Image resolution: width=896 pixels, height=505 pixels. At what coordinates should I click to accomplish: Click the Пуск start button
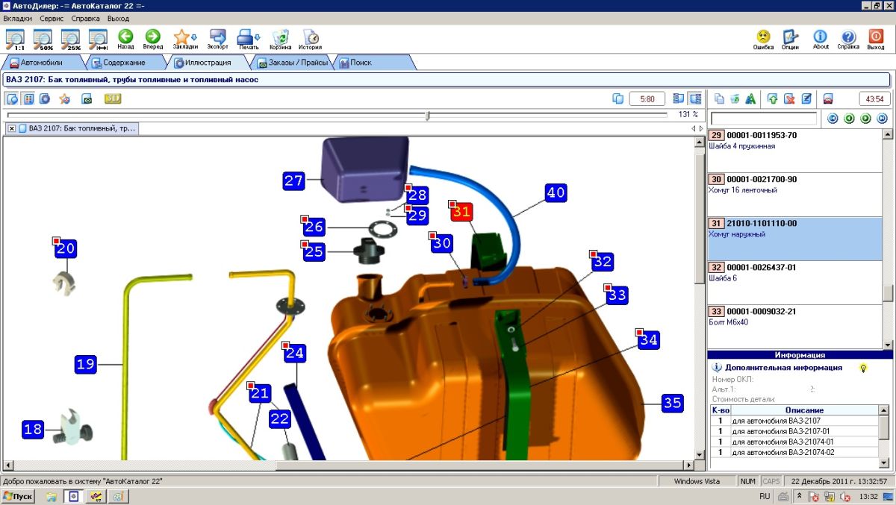pyautogui.click(x=18, y=496)
